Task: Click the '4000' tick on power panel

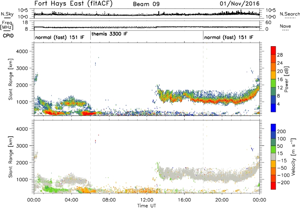Action: coord(22,51)
